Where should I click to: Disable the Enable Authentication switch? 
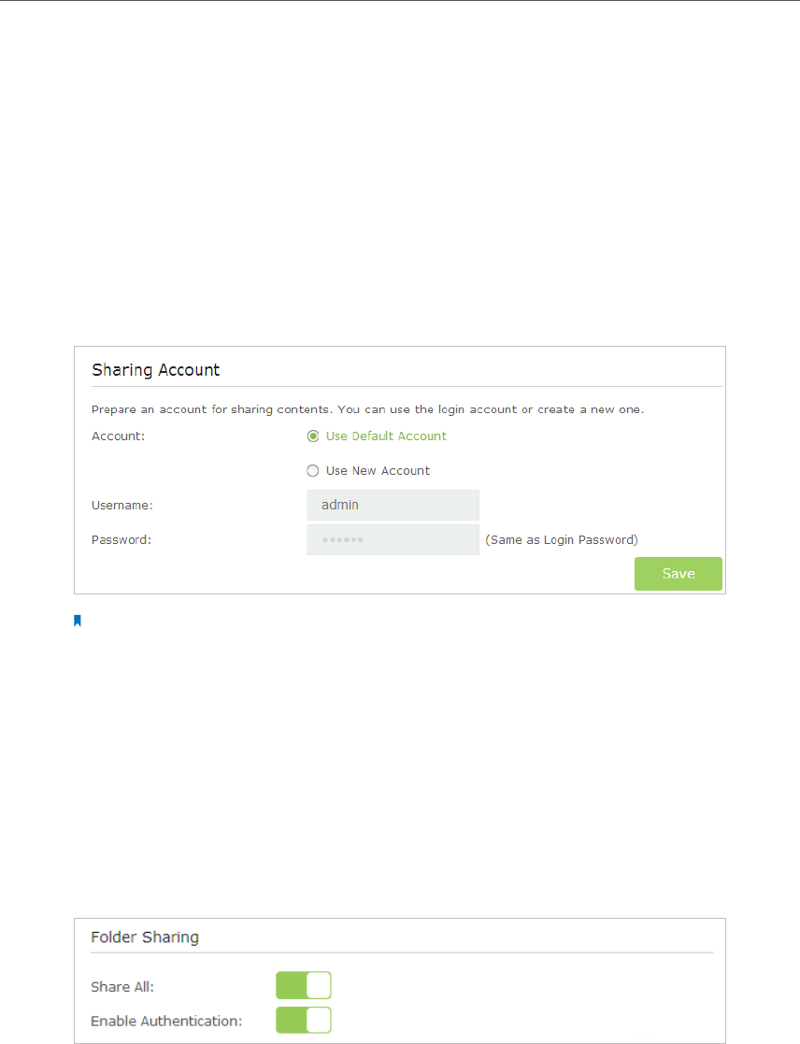click(x=304, y=1020)
